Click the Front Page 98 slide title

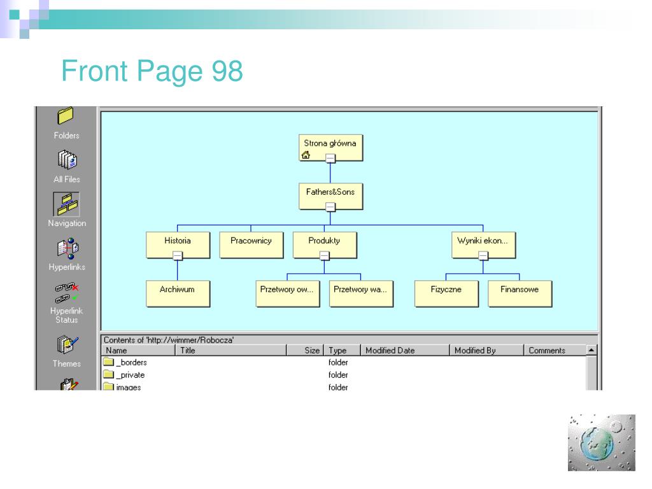pos(152,71)
